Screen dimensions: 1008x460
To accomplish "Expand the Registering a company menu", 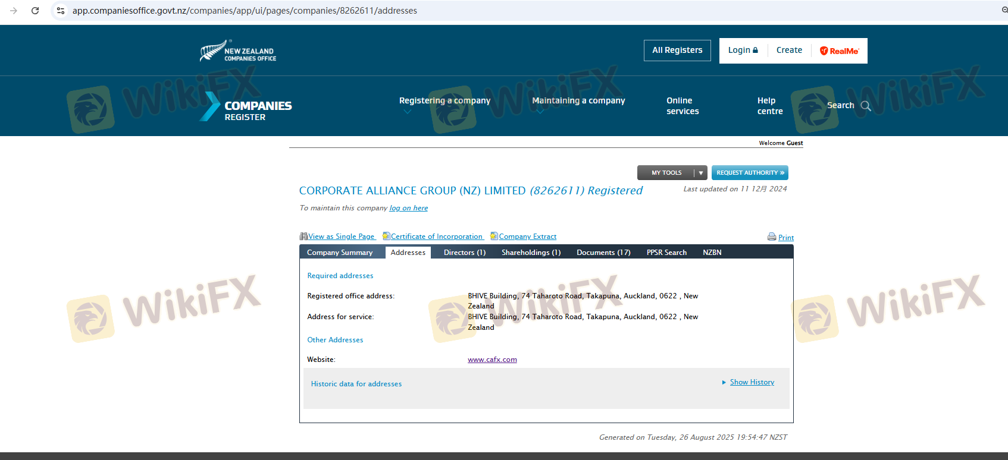I will point(444,101).
